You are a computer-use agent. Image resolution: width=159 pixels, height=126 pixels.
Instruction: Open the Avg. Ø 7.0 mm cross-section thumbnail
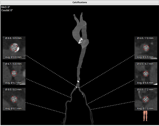click(x=146, y=99)
